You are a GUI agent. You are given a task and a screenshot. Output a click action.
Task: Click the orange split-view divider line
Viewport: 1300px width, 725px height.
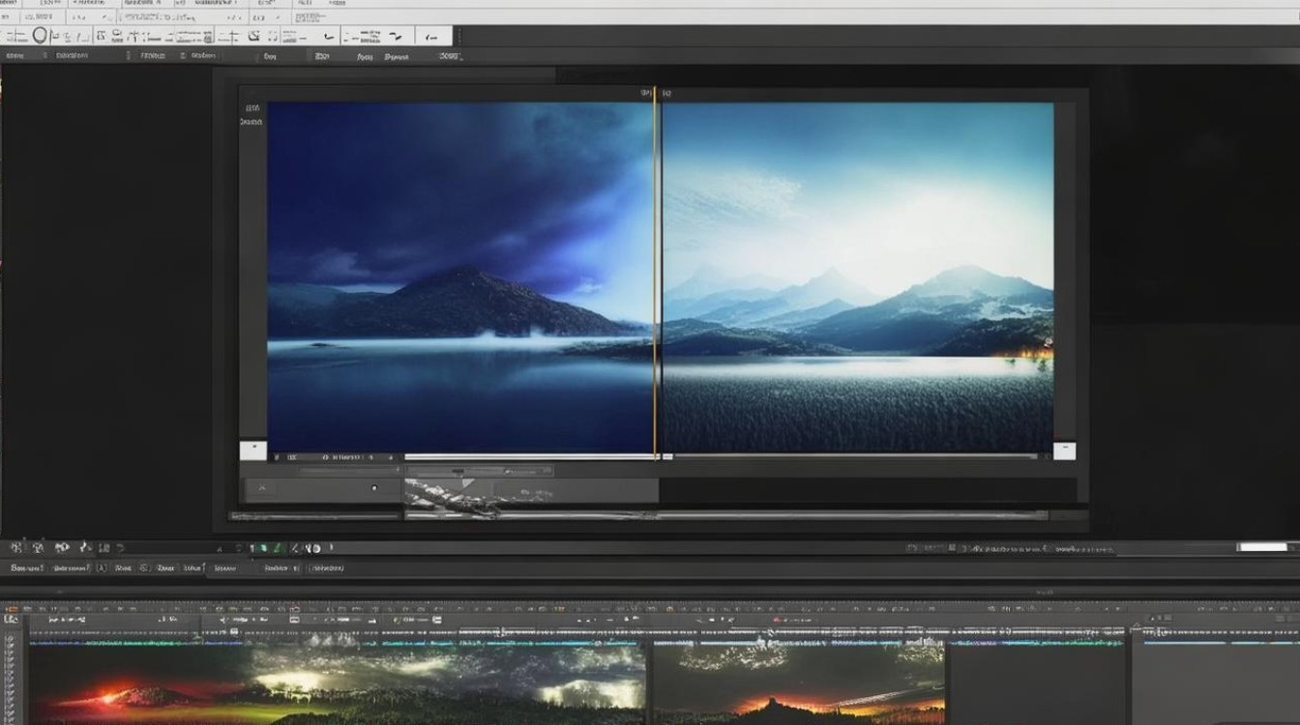(x=656, y=273)
